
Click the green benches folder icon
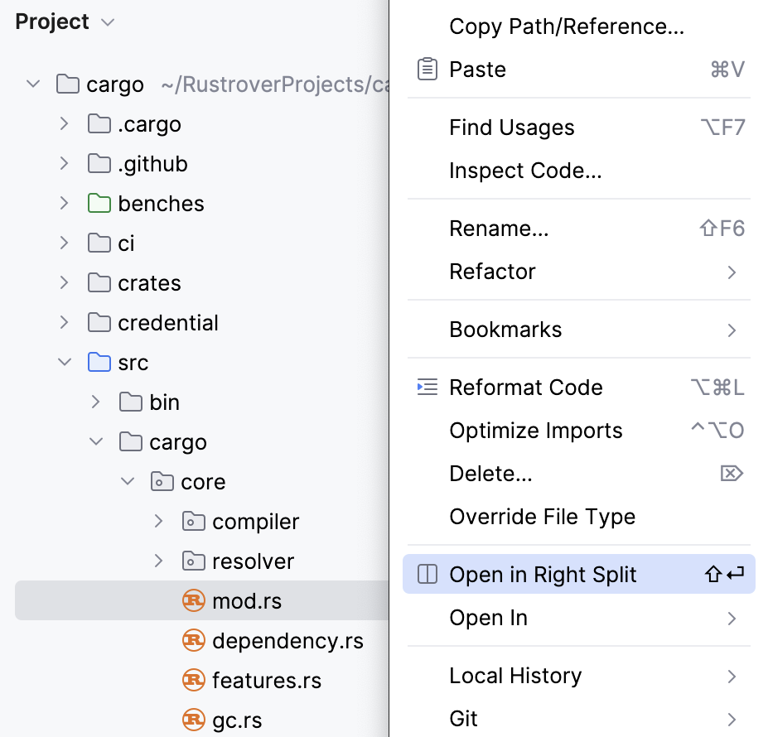[99, 204]
